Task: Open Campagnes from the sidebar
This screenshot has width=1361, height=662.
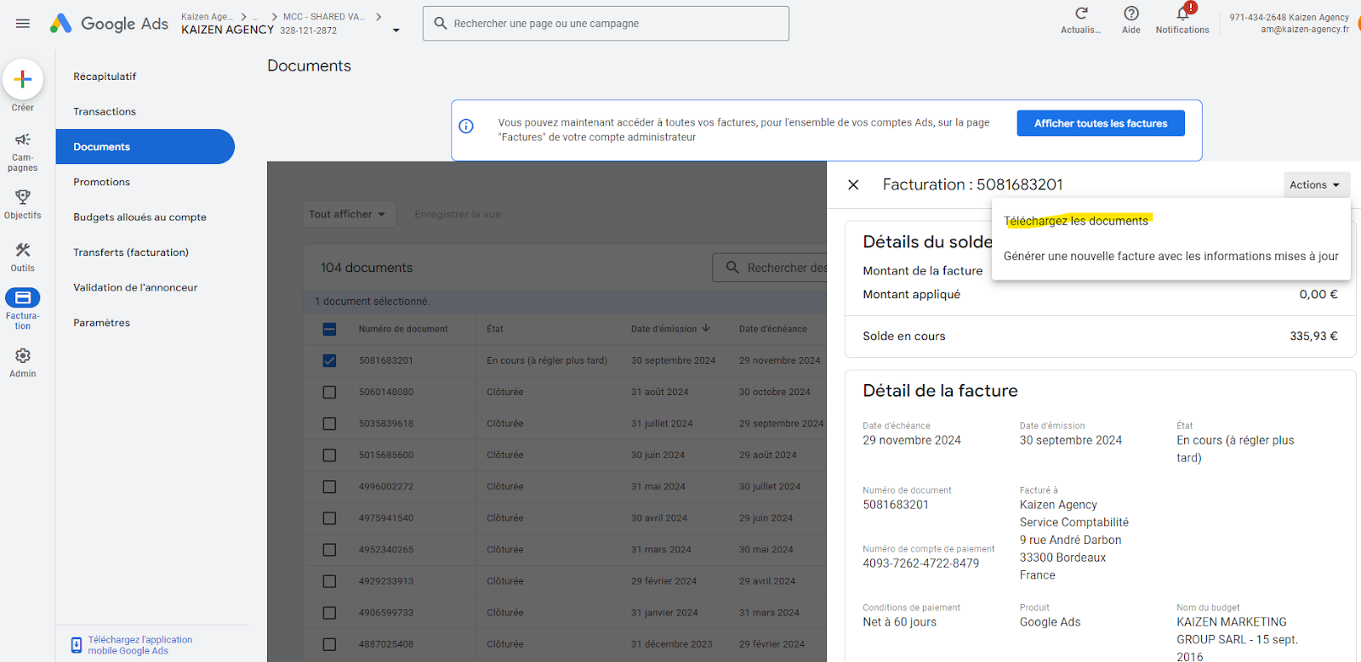Action: click(x=23, y=151)
